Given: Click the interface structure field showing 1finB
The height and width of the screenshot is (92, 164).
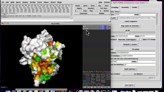Looking at the screenshot, I should [122, 62].
